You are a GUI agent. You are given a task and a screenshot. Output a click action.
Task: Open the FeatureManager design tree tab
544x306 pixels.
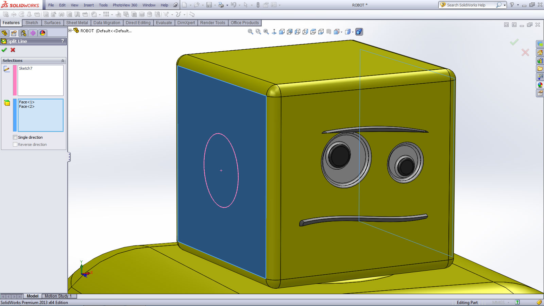click(4, 33)
